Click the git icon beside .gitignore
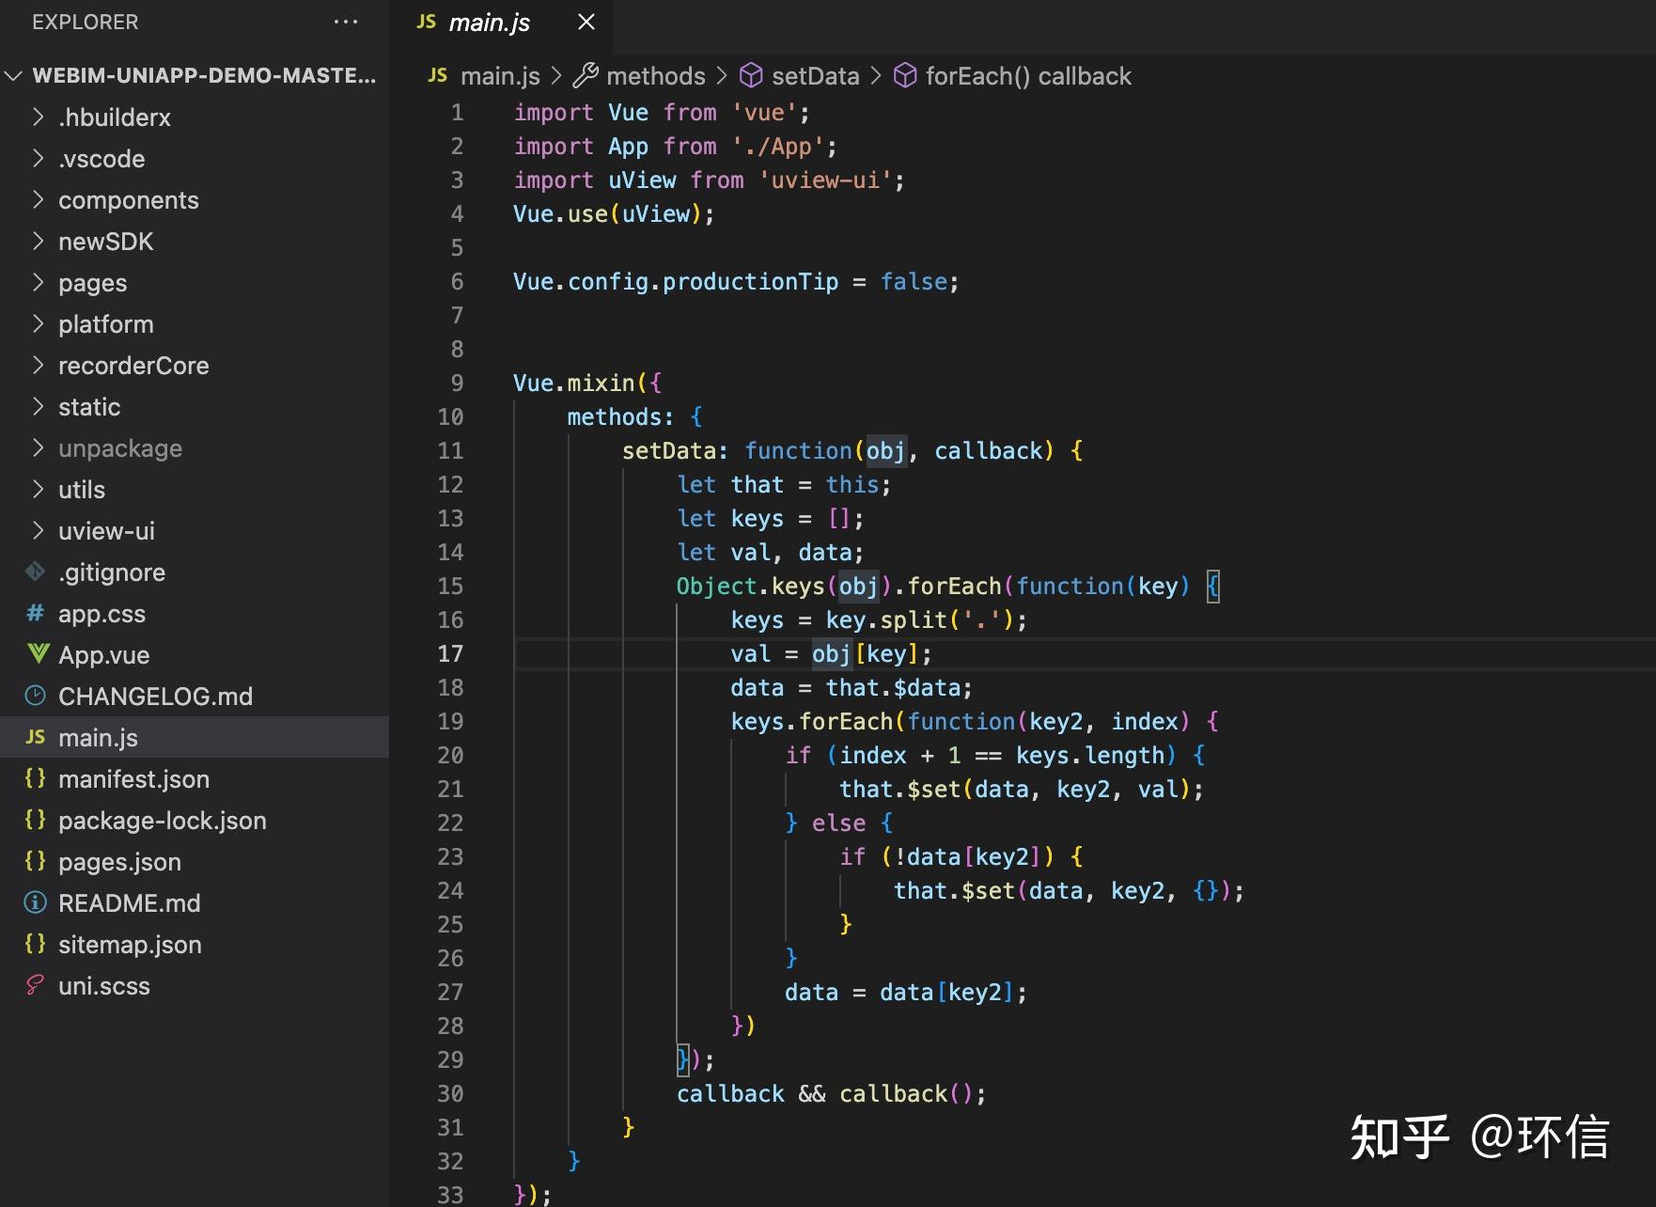The height and width of the screenshot is (1207, 1656). coord(36,572)
